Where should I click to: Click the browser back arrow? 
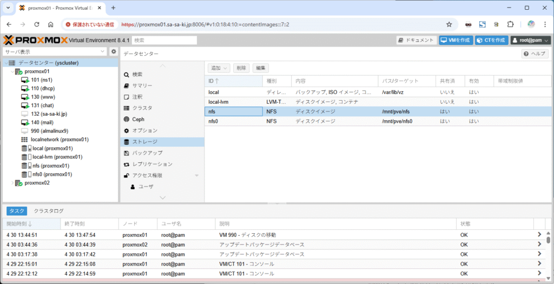click(9, 24)
